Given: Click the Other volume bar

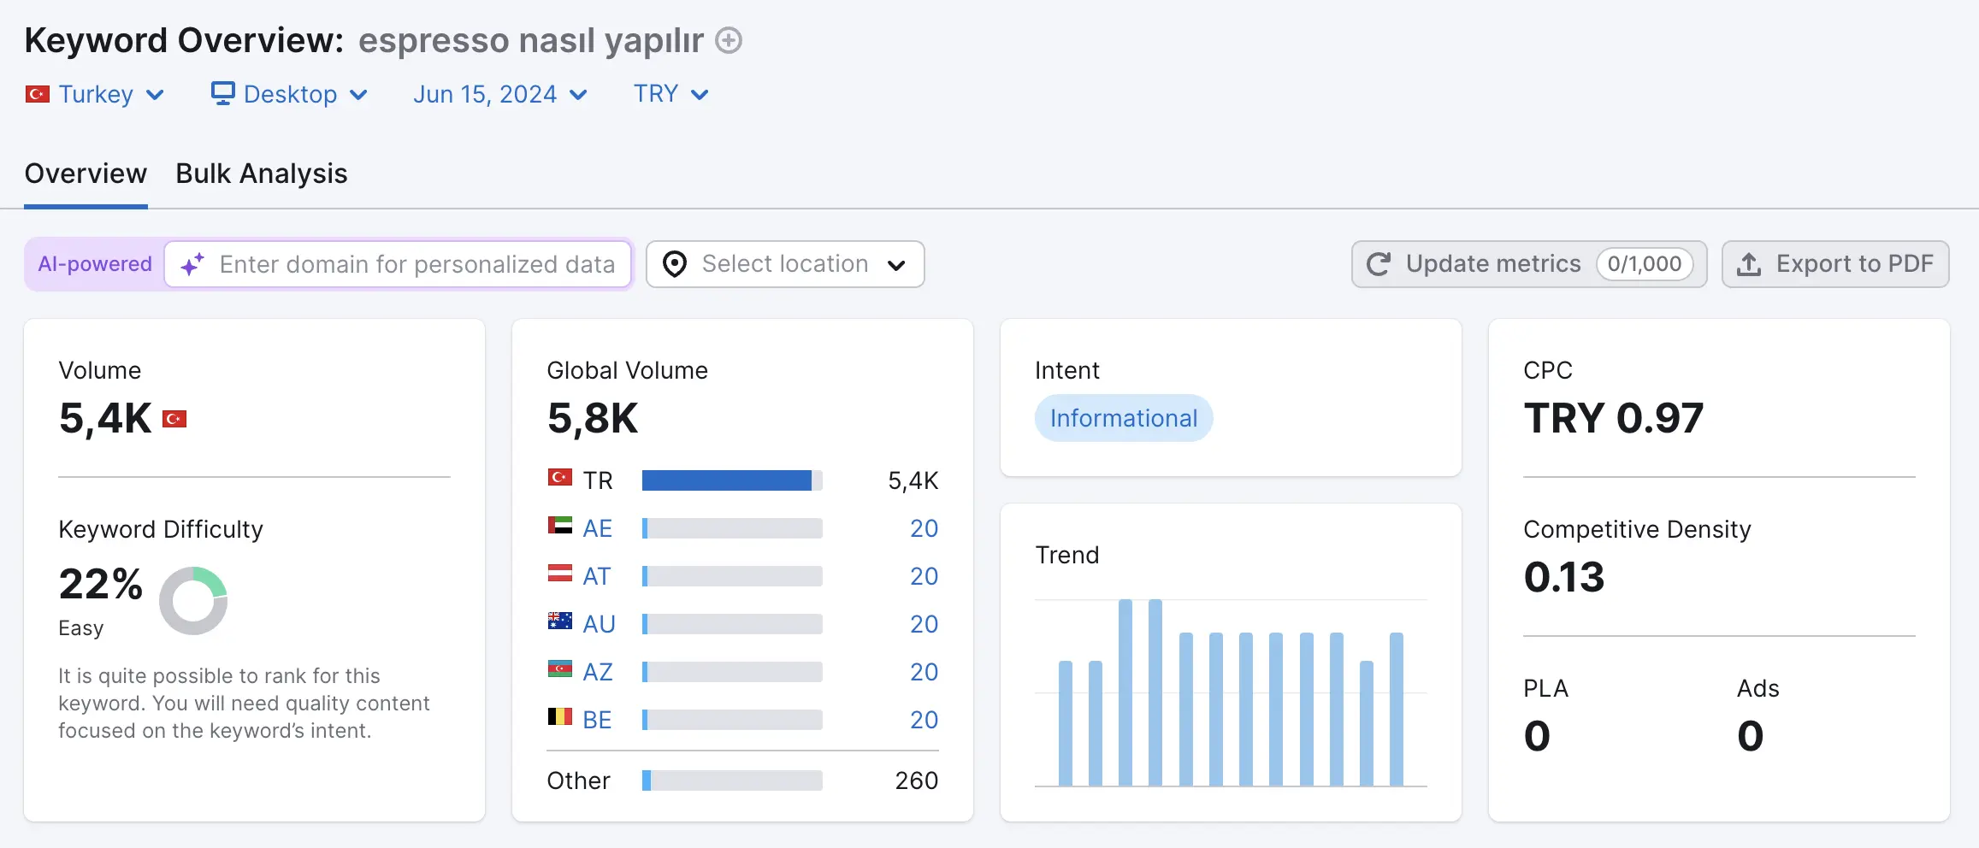Looking at the screenshot, I should 732,780.
